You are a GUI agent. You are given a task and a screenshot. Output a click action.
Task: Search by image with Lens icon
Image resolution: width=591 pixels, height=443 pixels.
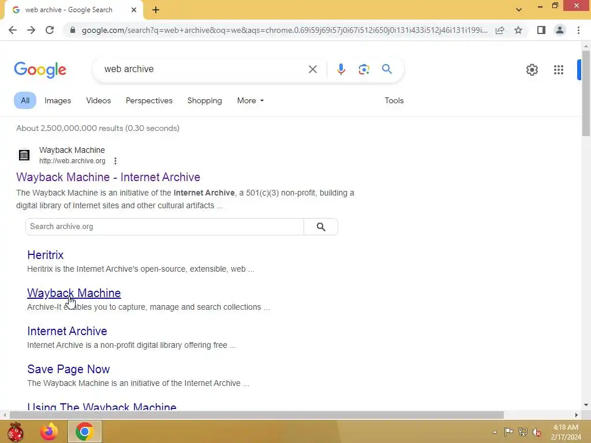(x=364, y=69)
